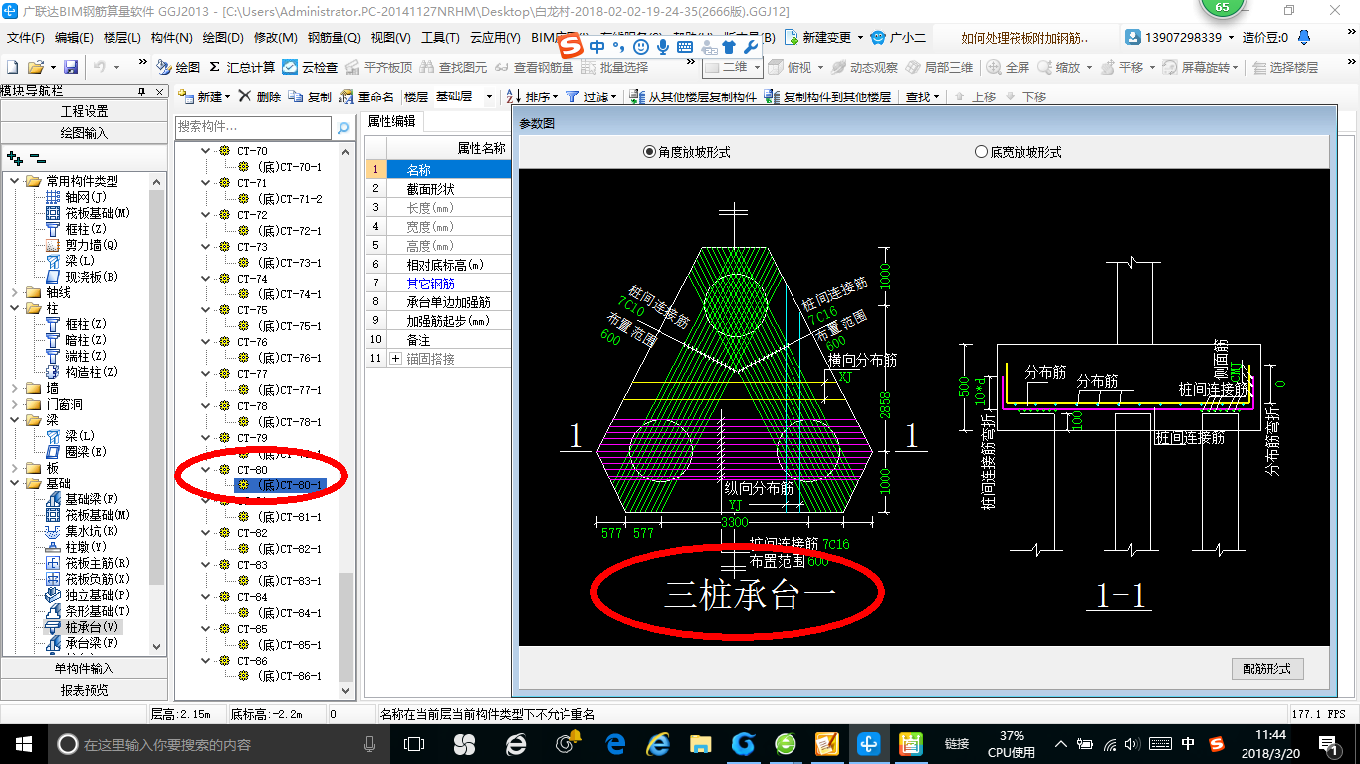Run 汇总计算 summary calculation
1360x764 pixels.
coord(242,67)
